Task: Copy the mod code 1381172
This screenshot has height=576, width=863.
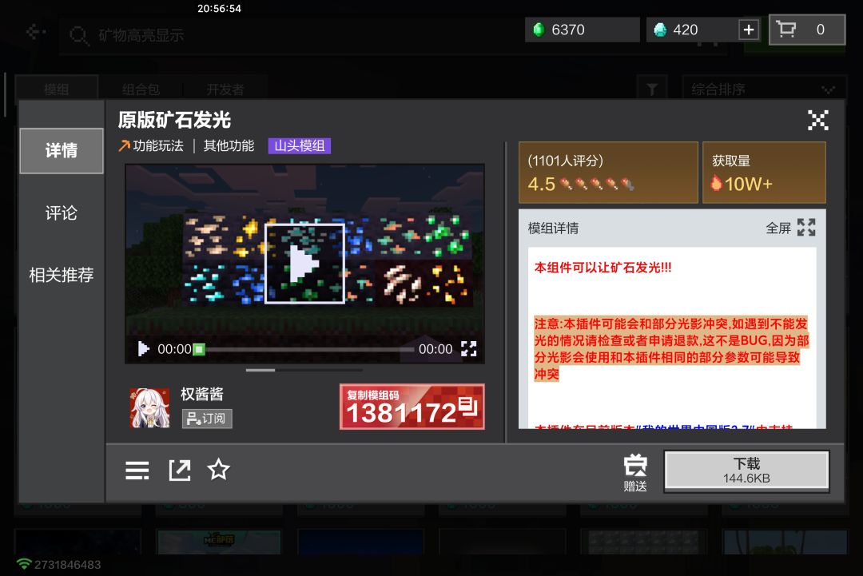Action: click(x=412, y=407)
